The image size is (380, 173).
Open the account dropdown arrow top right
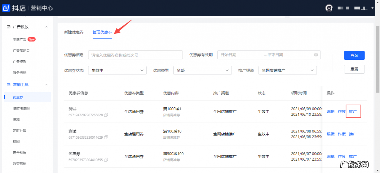[372, 8]
